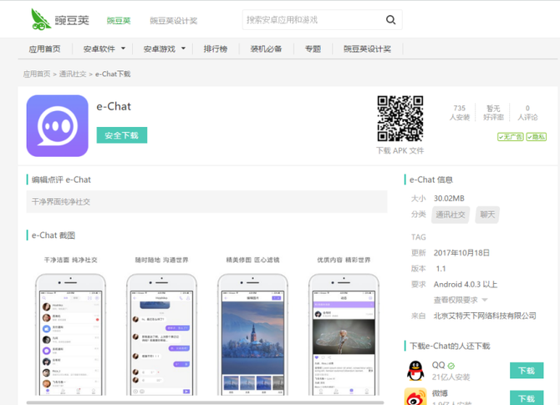Open the 优质内容 精彩世界 screenshot
Screen dimensions: 560x405
(x=344, y=326)
